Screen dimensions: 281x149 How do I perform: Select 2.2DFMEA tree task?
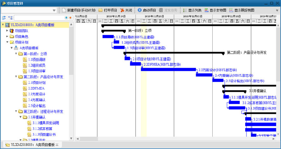(37, 88)
